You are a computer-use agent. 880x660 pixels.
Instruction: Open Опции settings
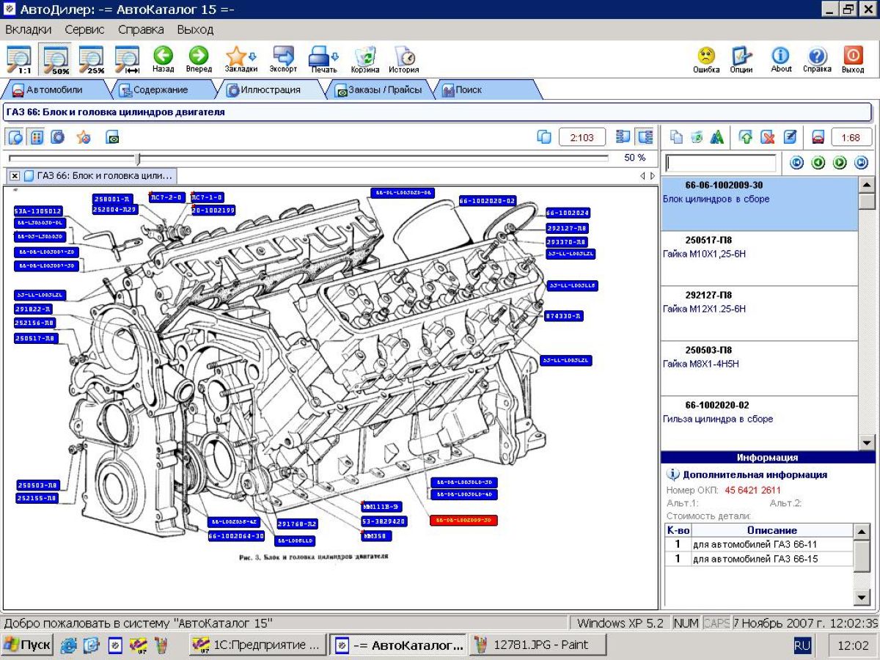pos(741,60)
